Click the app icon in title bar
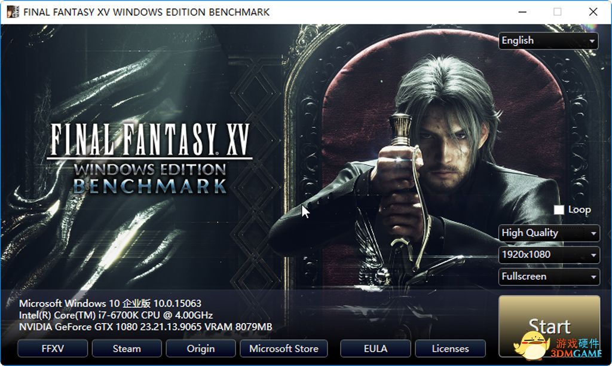The image size is (612, 366). point(13,12)
